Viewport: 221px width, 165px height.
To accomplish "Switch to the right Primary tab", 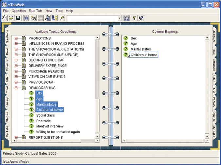I will pyautogui.click(x=214, y=102).
